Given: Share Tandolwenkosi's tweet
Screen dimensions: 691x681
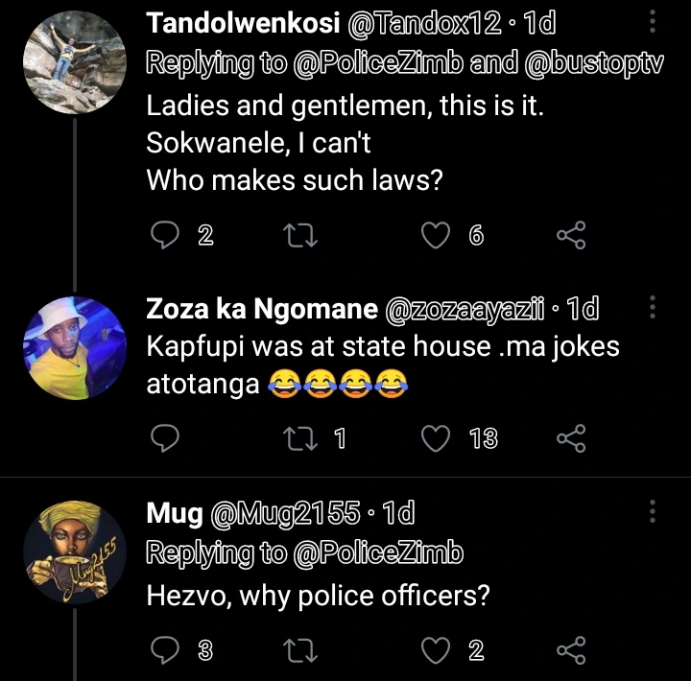Looking at the screenshot, I should tap(571, 235).
